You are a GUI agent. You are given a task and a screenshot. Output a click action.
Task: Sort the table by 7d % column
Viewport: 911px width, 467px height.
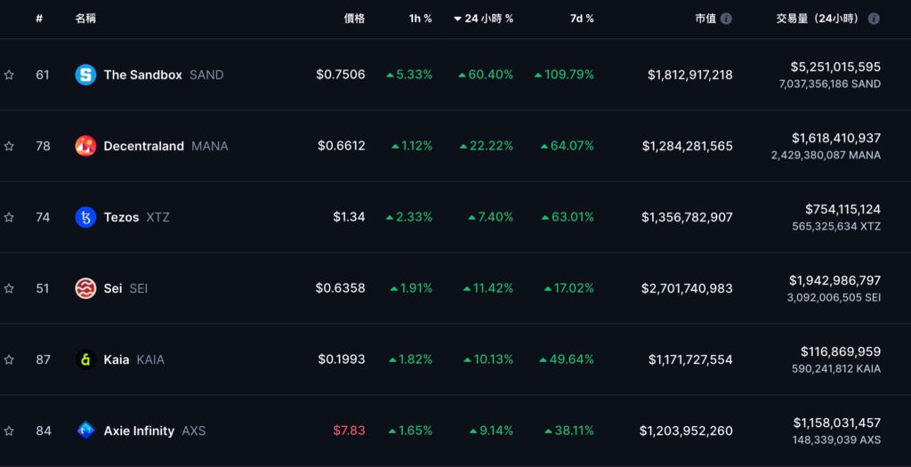coord(582,19)
